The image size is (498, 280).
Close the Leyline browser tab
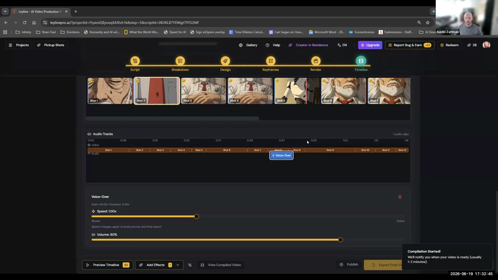tap(66, 12)
